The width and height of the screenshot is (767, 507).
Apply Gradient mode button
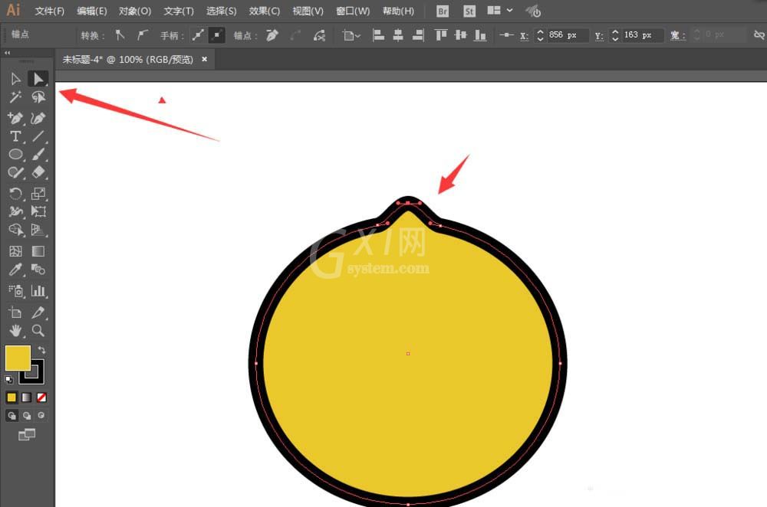tap(26, 397)
